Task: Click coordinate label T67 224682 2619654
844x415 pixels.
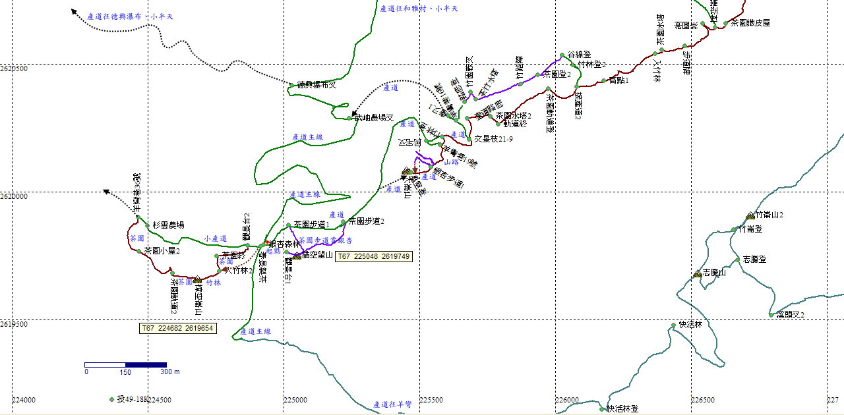Action: coord(178,328)
